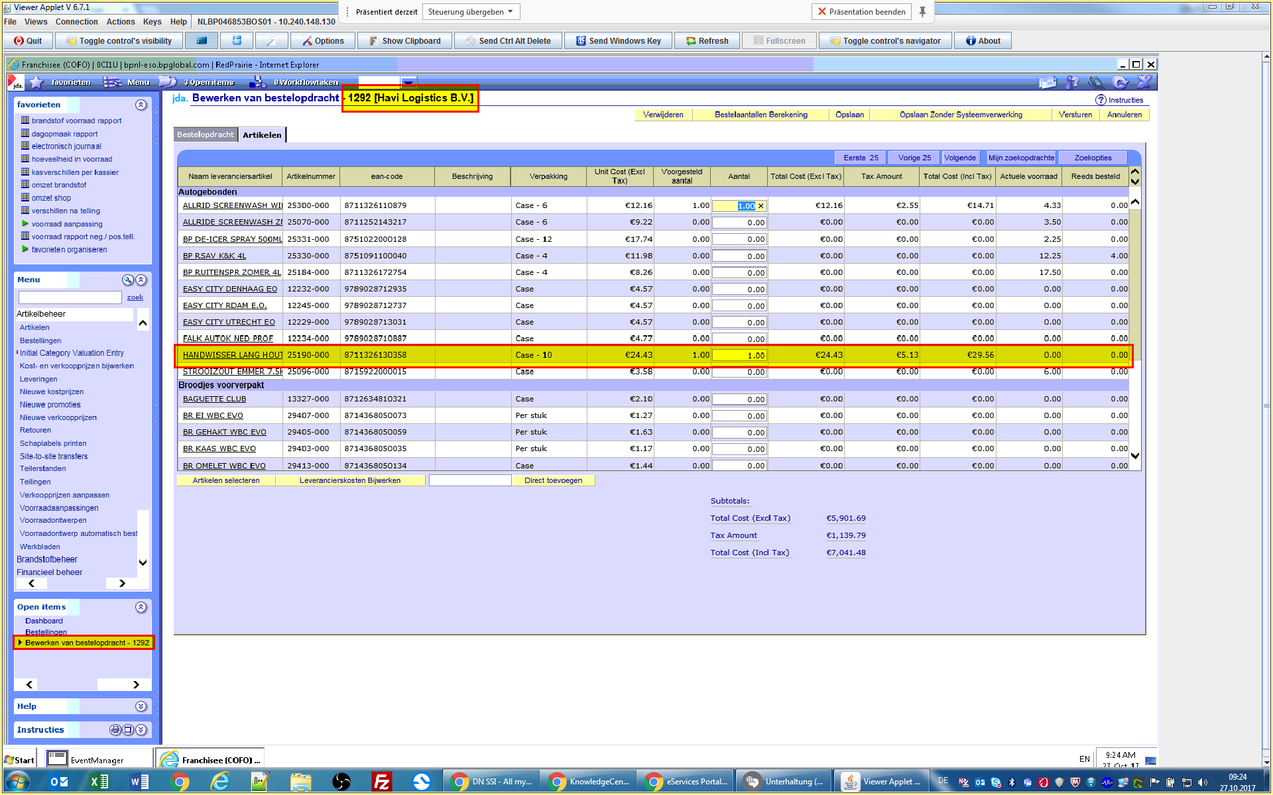
Task: Click the Workflowtaken network icon
Action: tap(257, 82)
